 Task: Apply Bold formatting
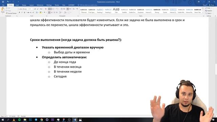pyautogui.click(x=19, y=13)
